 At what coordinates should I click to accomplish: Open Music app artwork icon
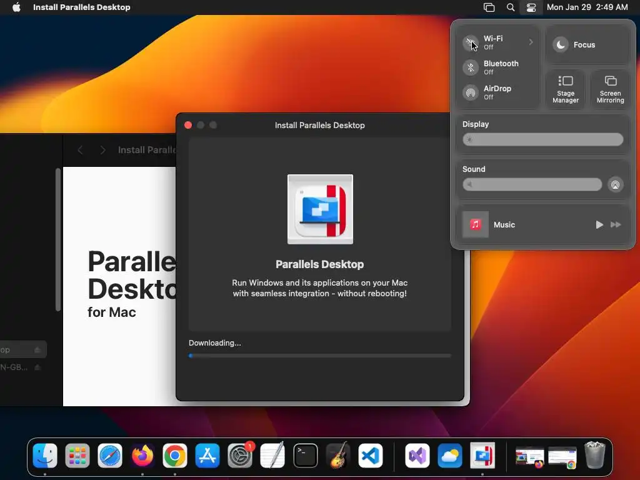pyautogui.click(x=475, y=224)
